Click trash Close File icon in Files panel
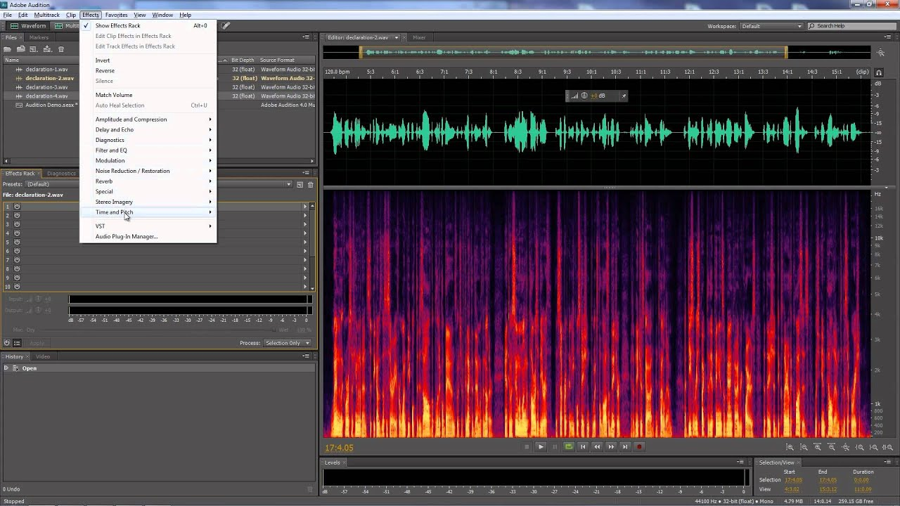The height and width of the screenshot is (506, 900). tap(61, 49)
